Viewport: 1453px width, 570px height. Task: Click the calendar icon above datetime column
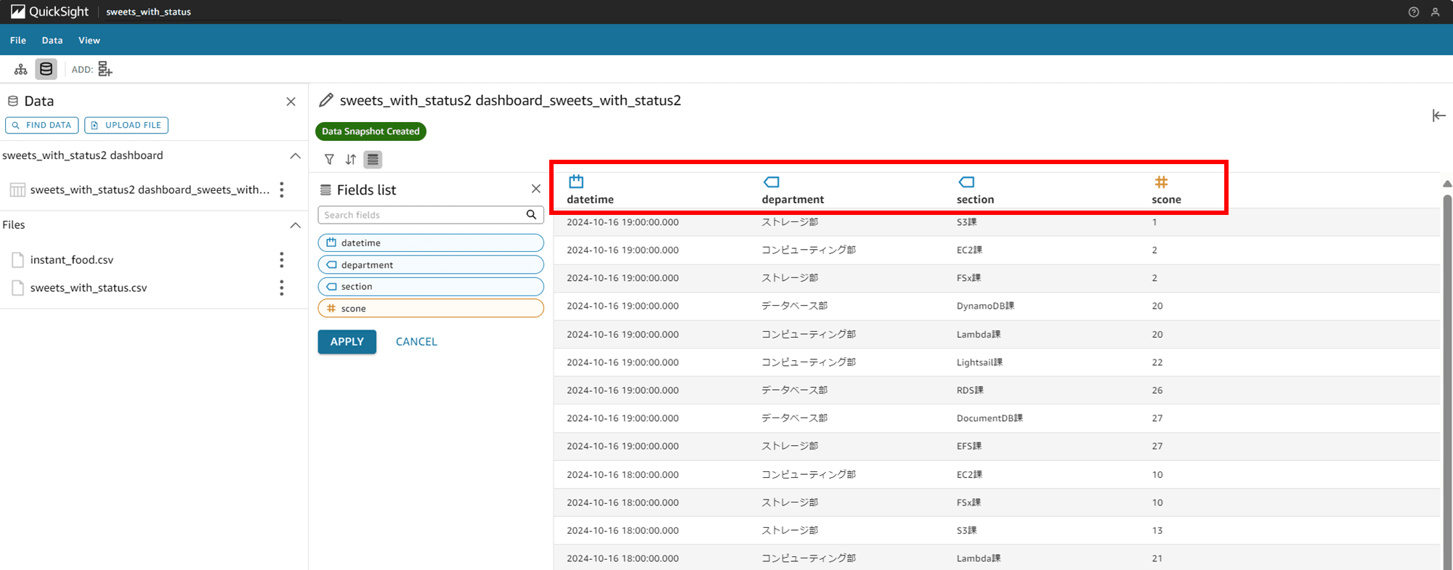pos(576,181)
